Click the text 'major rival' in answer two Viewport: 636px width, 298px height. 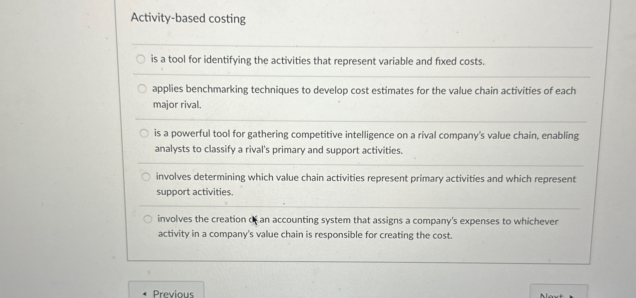(177, 105)
